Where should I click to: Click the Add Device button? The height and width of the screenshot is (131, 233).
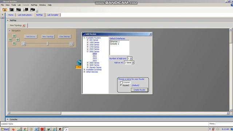pos(31,36)
